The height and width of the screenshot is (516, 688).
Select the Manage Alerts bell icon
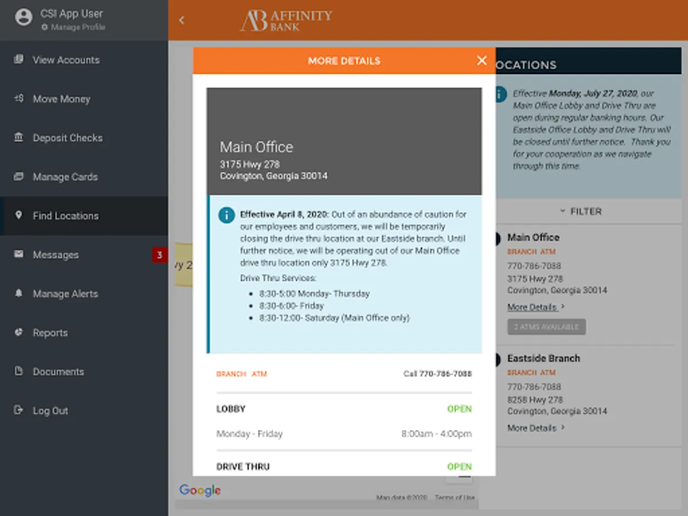19,294
